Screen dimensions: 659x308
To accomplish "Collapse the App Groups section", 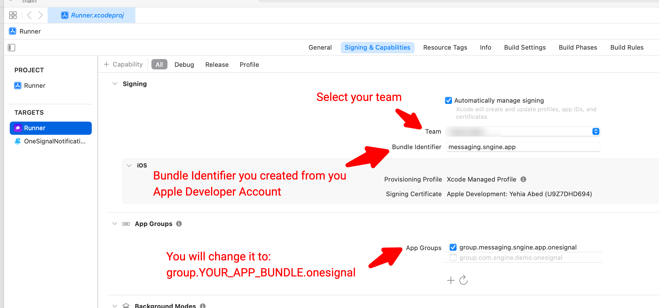I will pyautogui.click(x=115, y=224).
